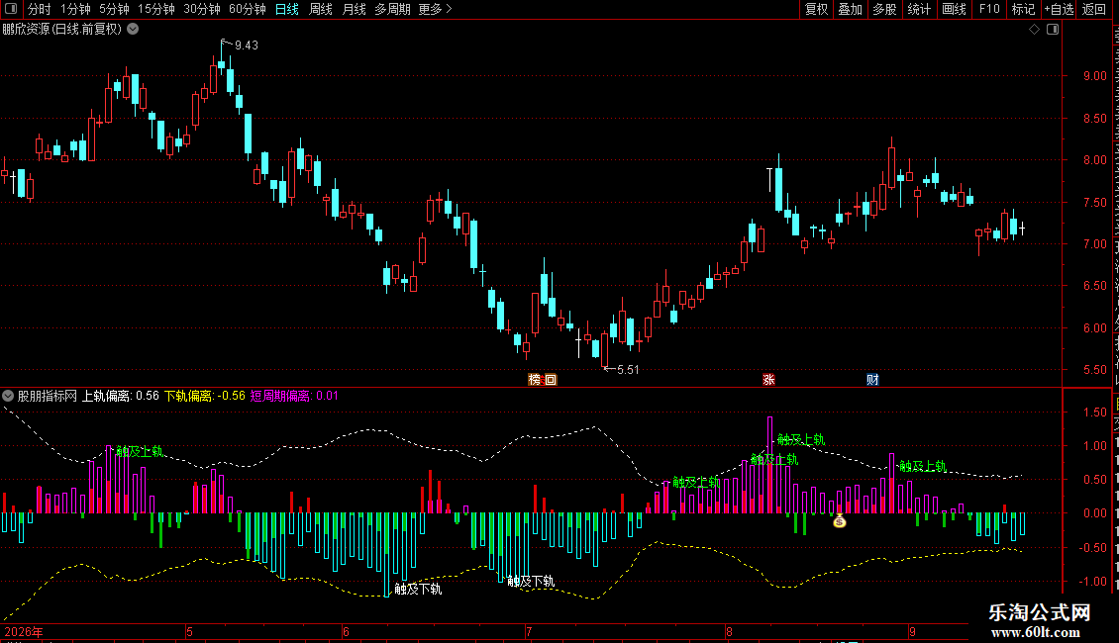Collapse the 股朋指标网 indicator panel arrow
1119x643 pixels.
click(x=8, y=396)
